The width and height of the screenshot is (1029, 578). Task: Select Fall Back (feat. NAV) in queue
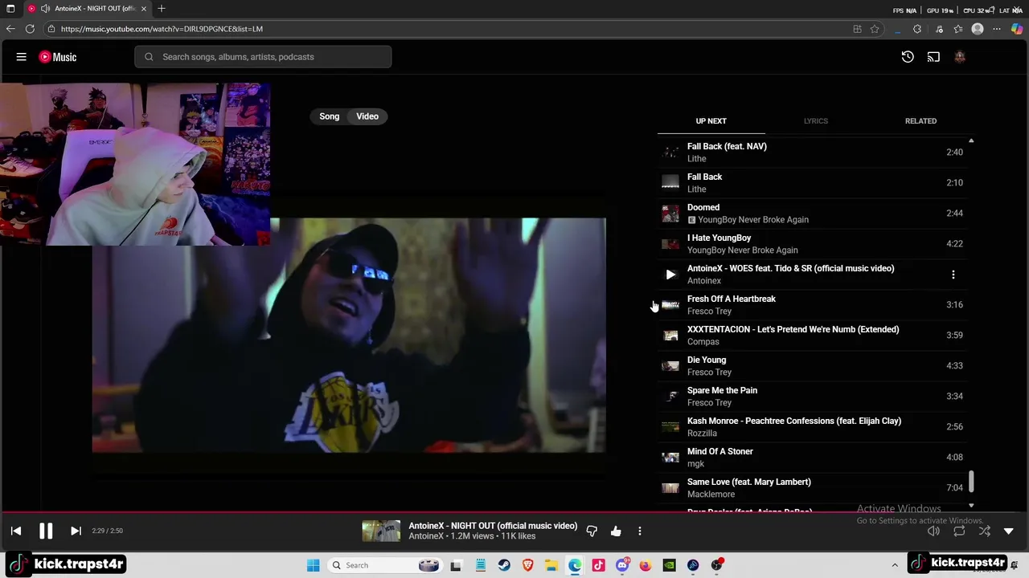pos(812,152)
